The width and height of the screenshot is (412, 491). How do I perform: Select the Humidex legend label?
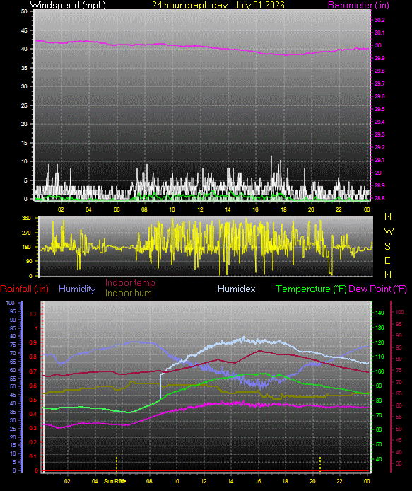tap(237, 289)
